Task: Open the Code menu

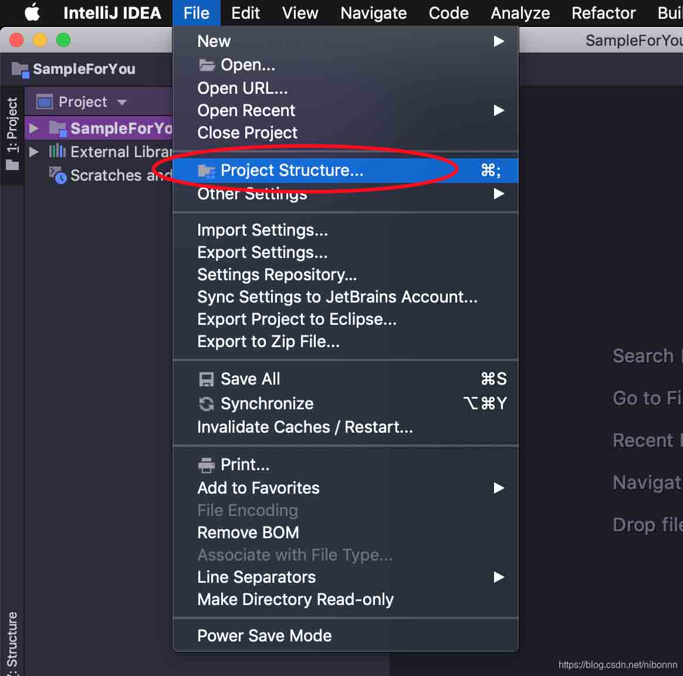Action: click(x=449, y=13)
